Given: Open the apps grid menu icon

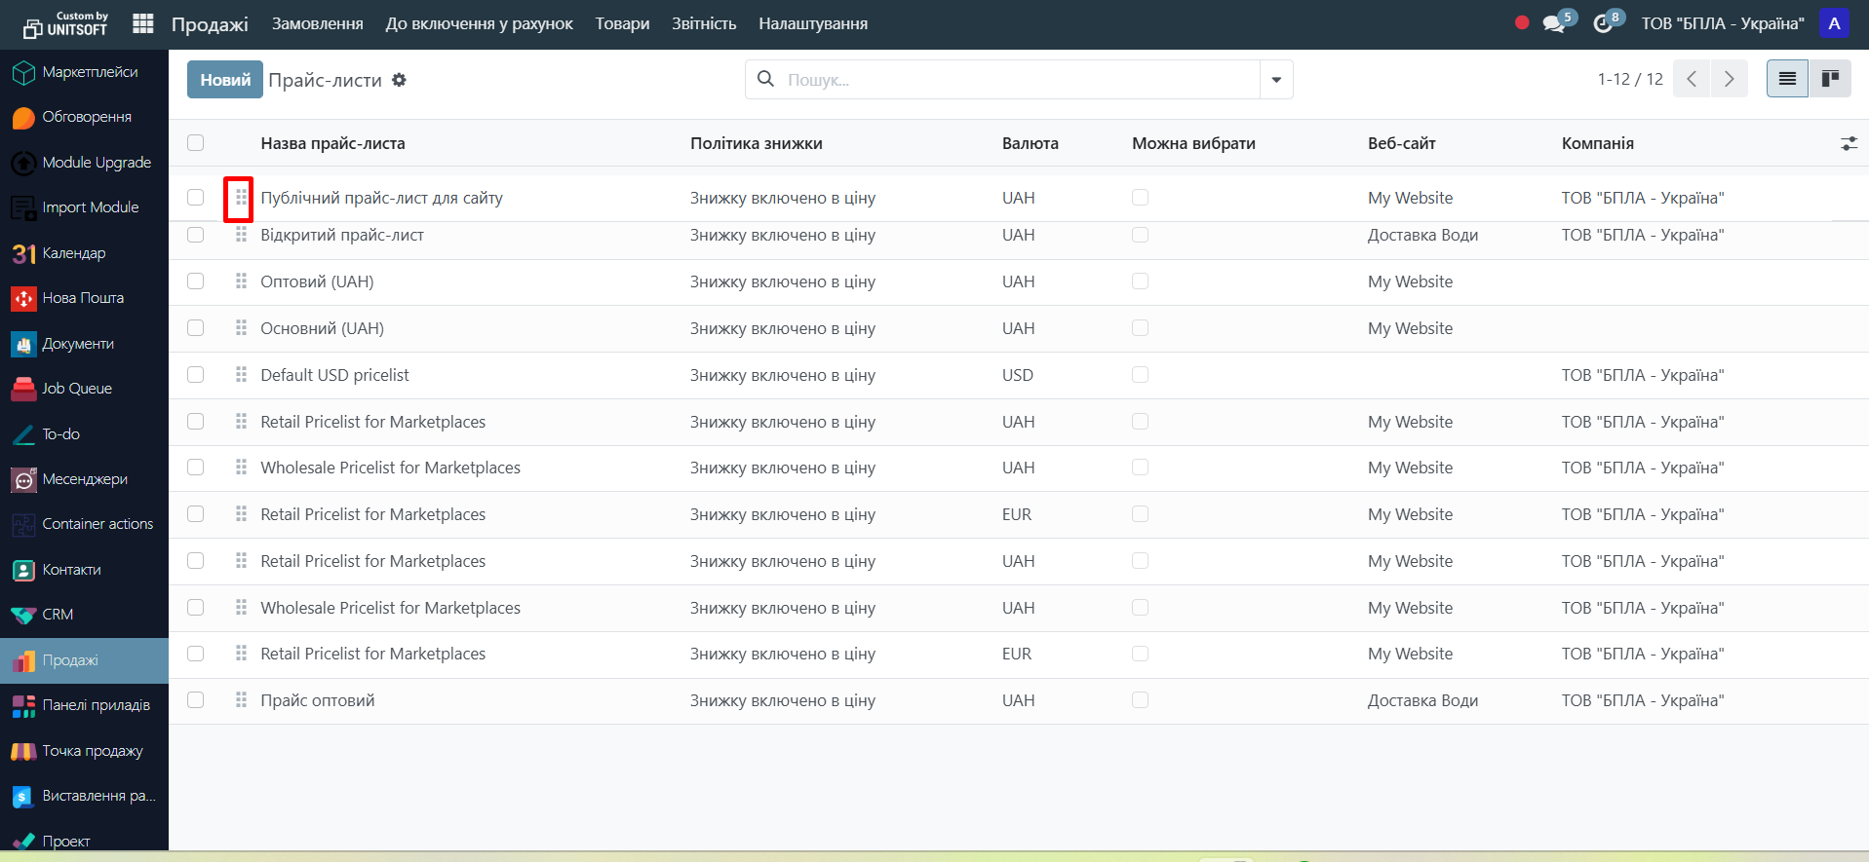Looking at the screenshot, I should pos(143,23).
